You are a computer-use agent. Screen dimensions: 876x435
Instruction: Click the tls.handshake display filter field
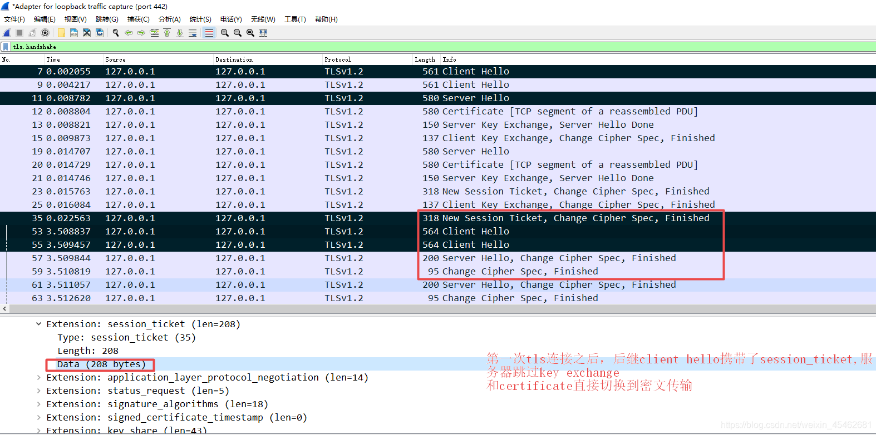(442, 47)
